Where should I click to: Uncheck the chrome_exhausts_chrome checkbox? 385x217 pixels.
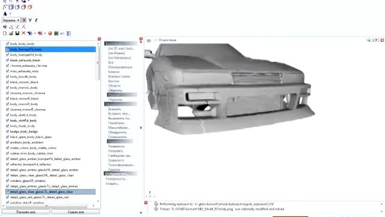pos(7,66)
